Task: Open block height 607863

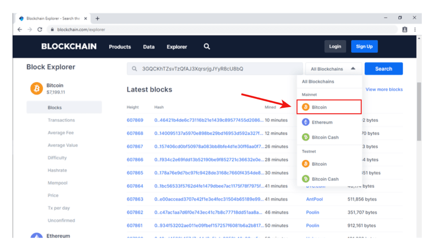Action: click(x=135, y=199)
